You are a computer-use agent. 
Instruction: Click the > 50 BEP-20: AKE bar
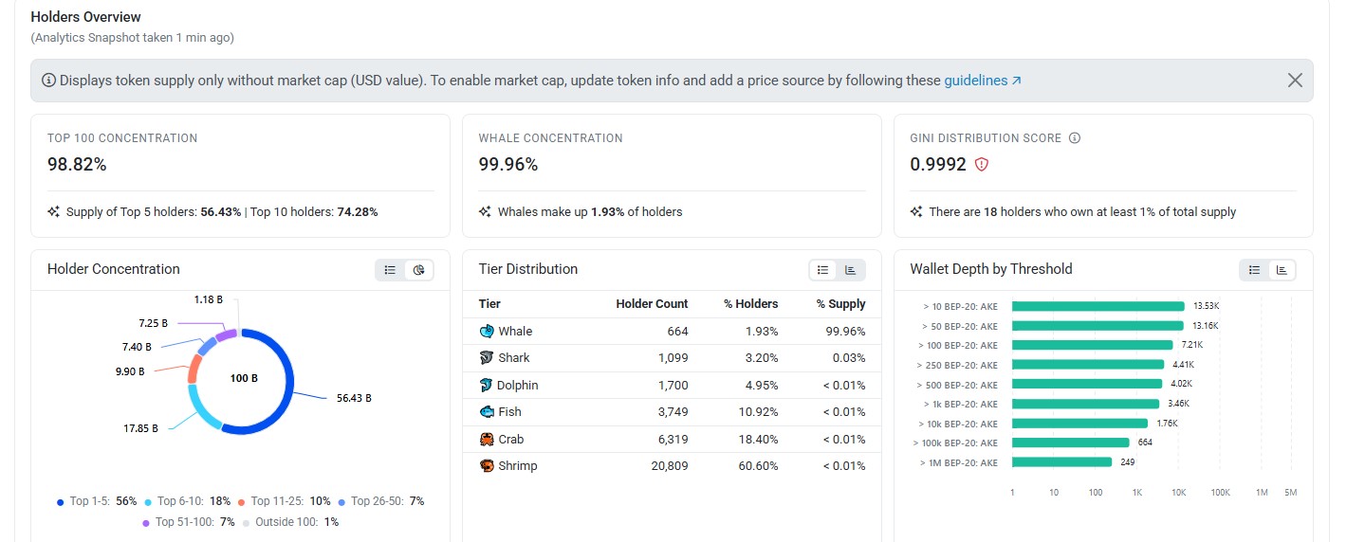click(x=1098, y=326)
